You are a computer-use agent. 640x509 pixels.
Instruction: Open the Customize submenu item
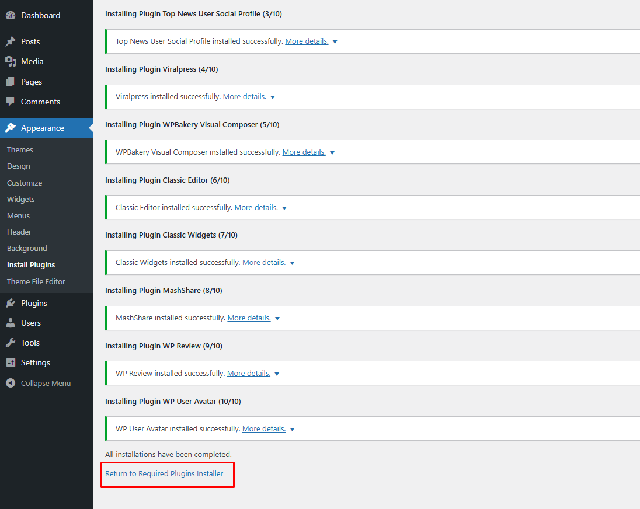pos(25,183)
